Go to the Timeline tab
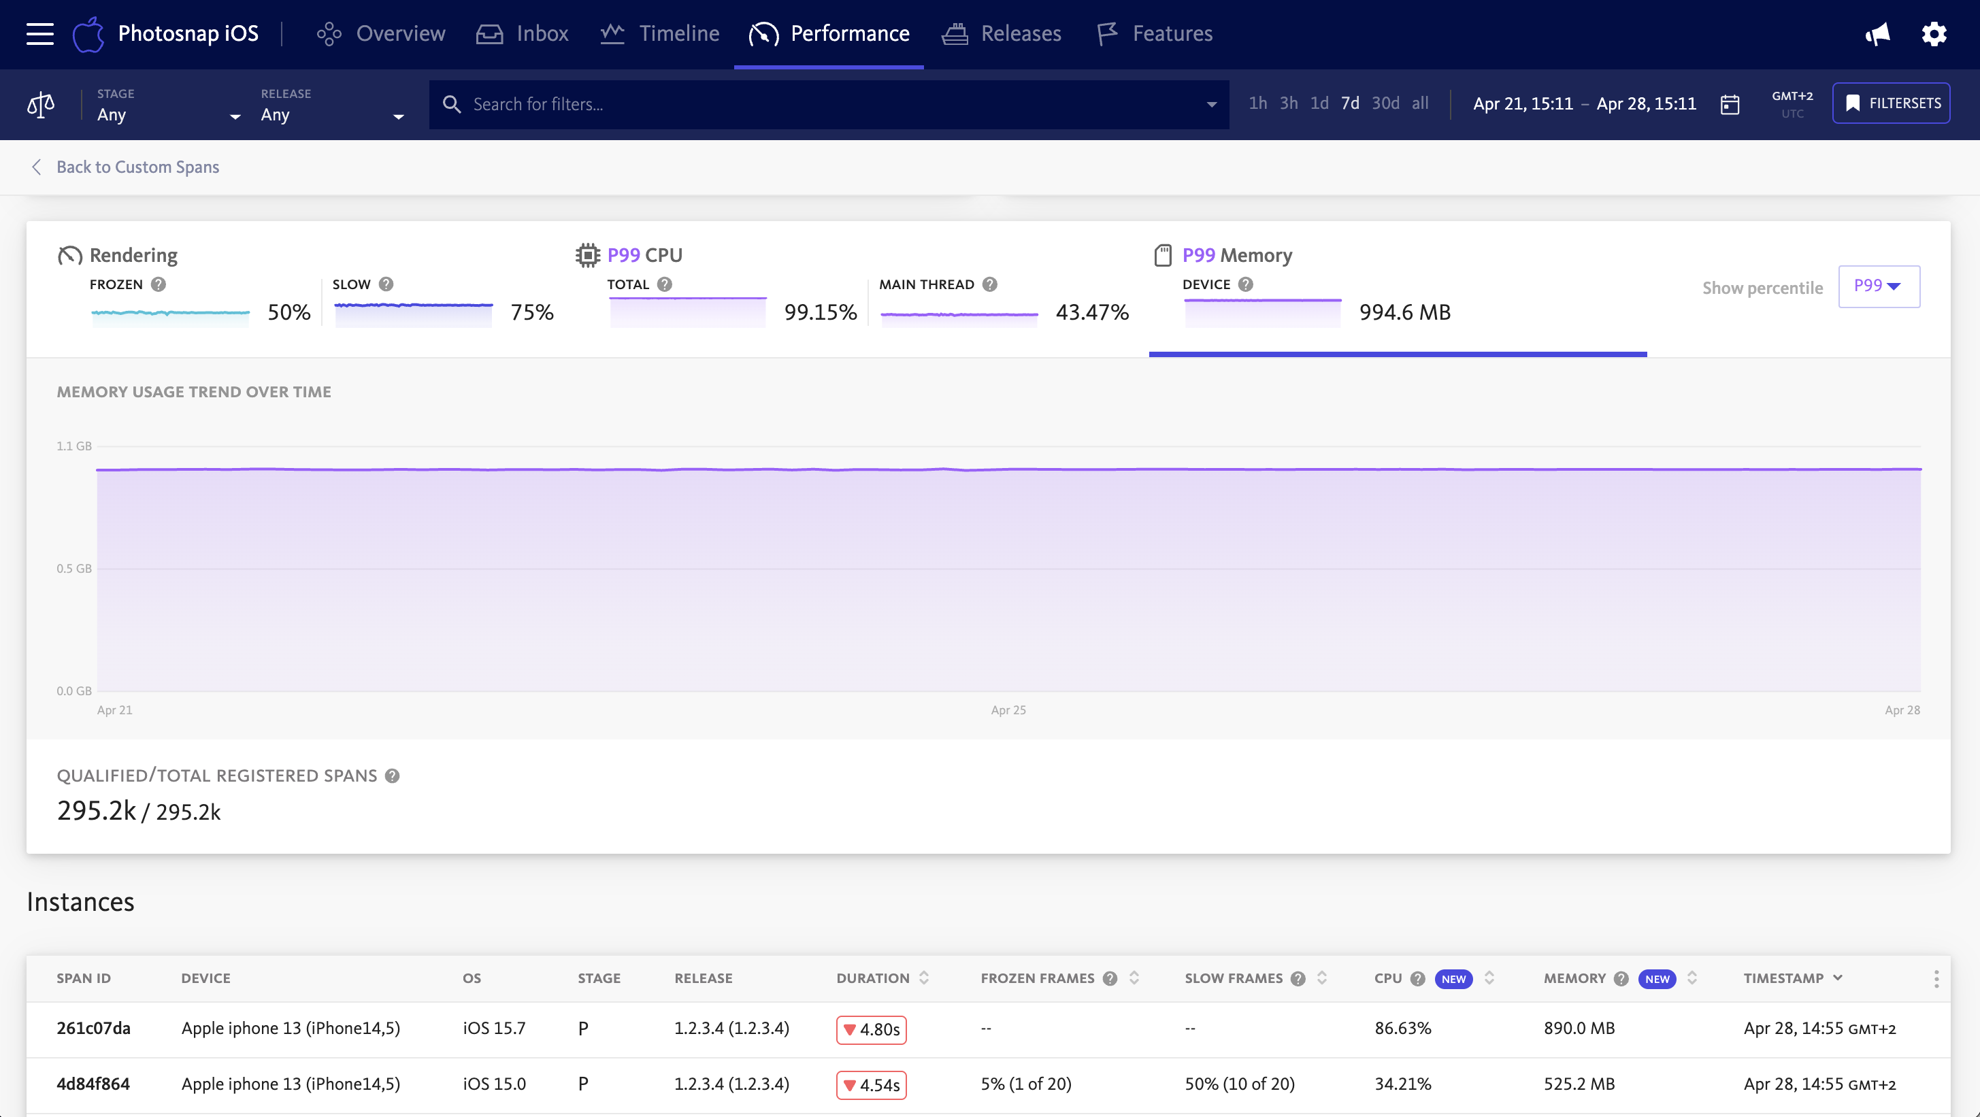Screen dimensions: 1980x1117 click(x=659, y=34)
